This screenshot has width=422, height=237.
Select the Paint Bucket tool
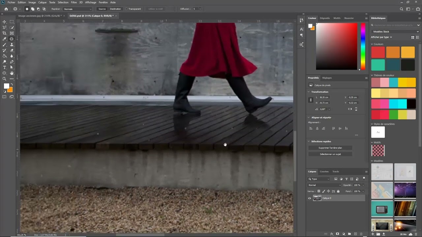[x=5, y=56]
